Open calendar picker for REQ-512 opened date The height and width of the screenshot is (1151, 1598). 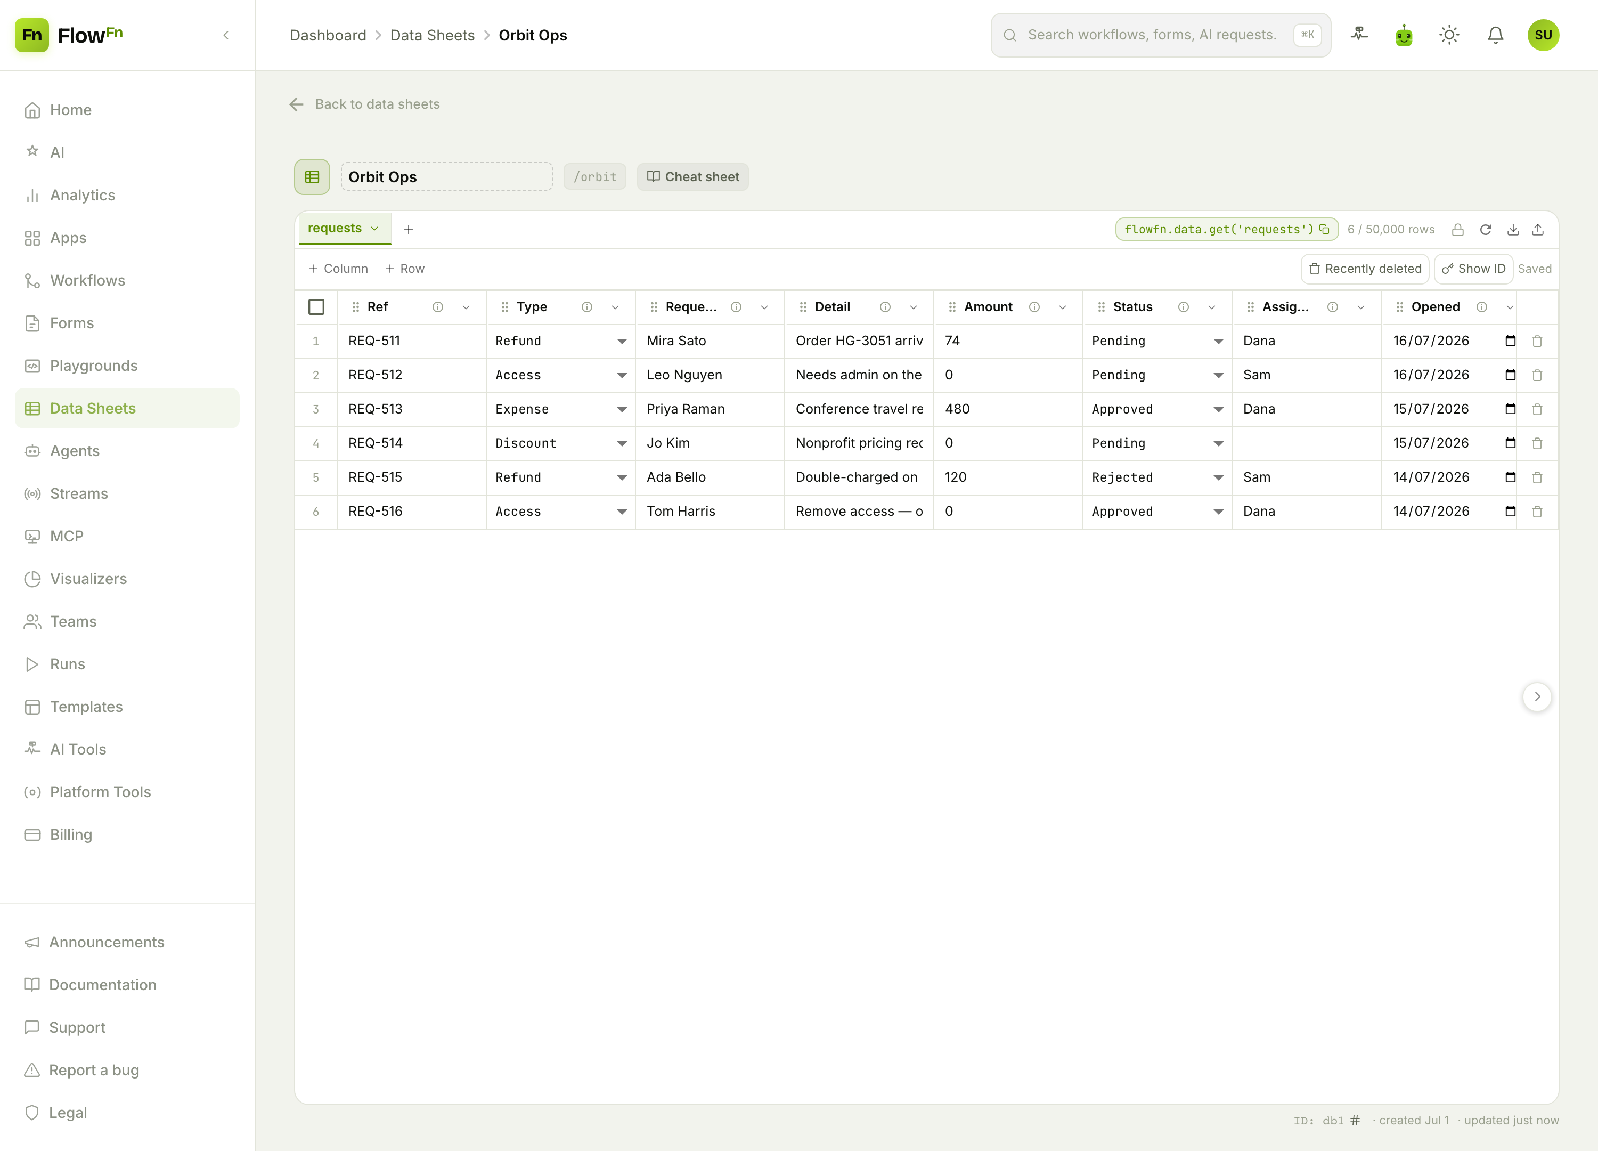1510,375
